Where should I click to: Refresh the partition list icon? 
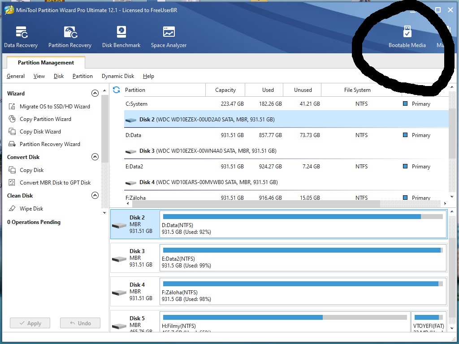[117, 90]
